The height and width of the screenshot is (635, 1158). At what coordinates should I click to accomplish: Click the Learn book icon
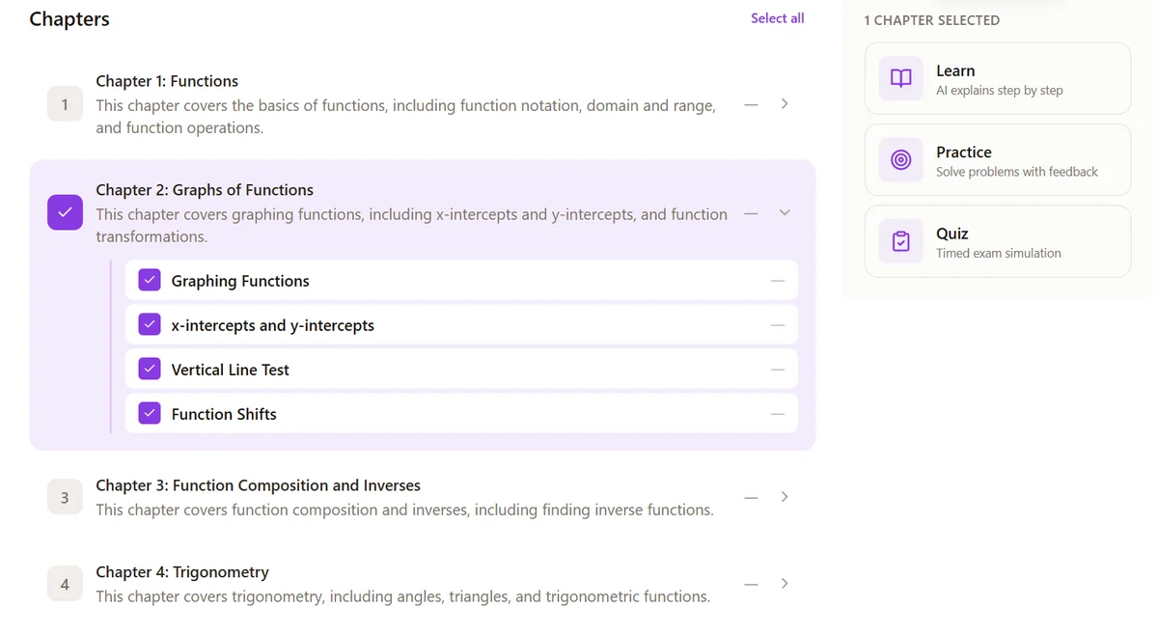[x=900, y=78]
